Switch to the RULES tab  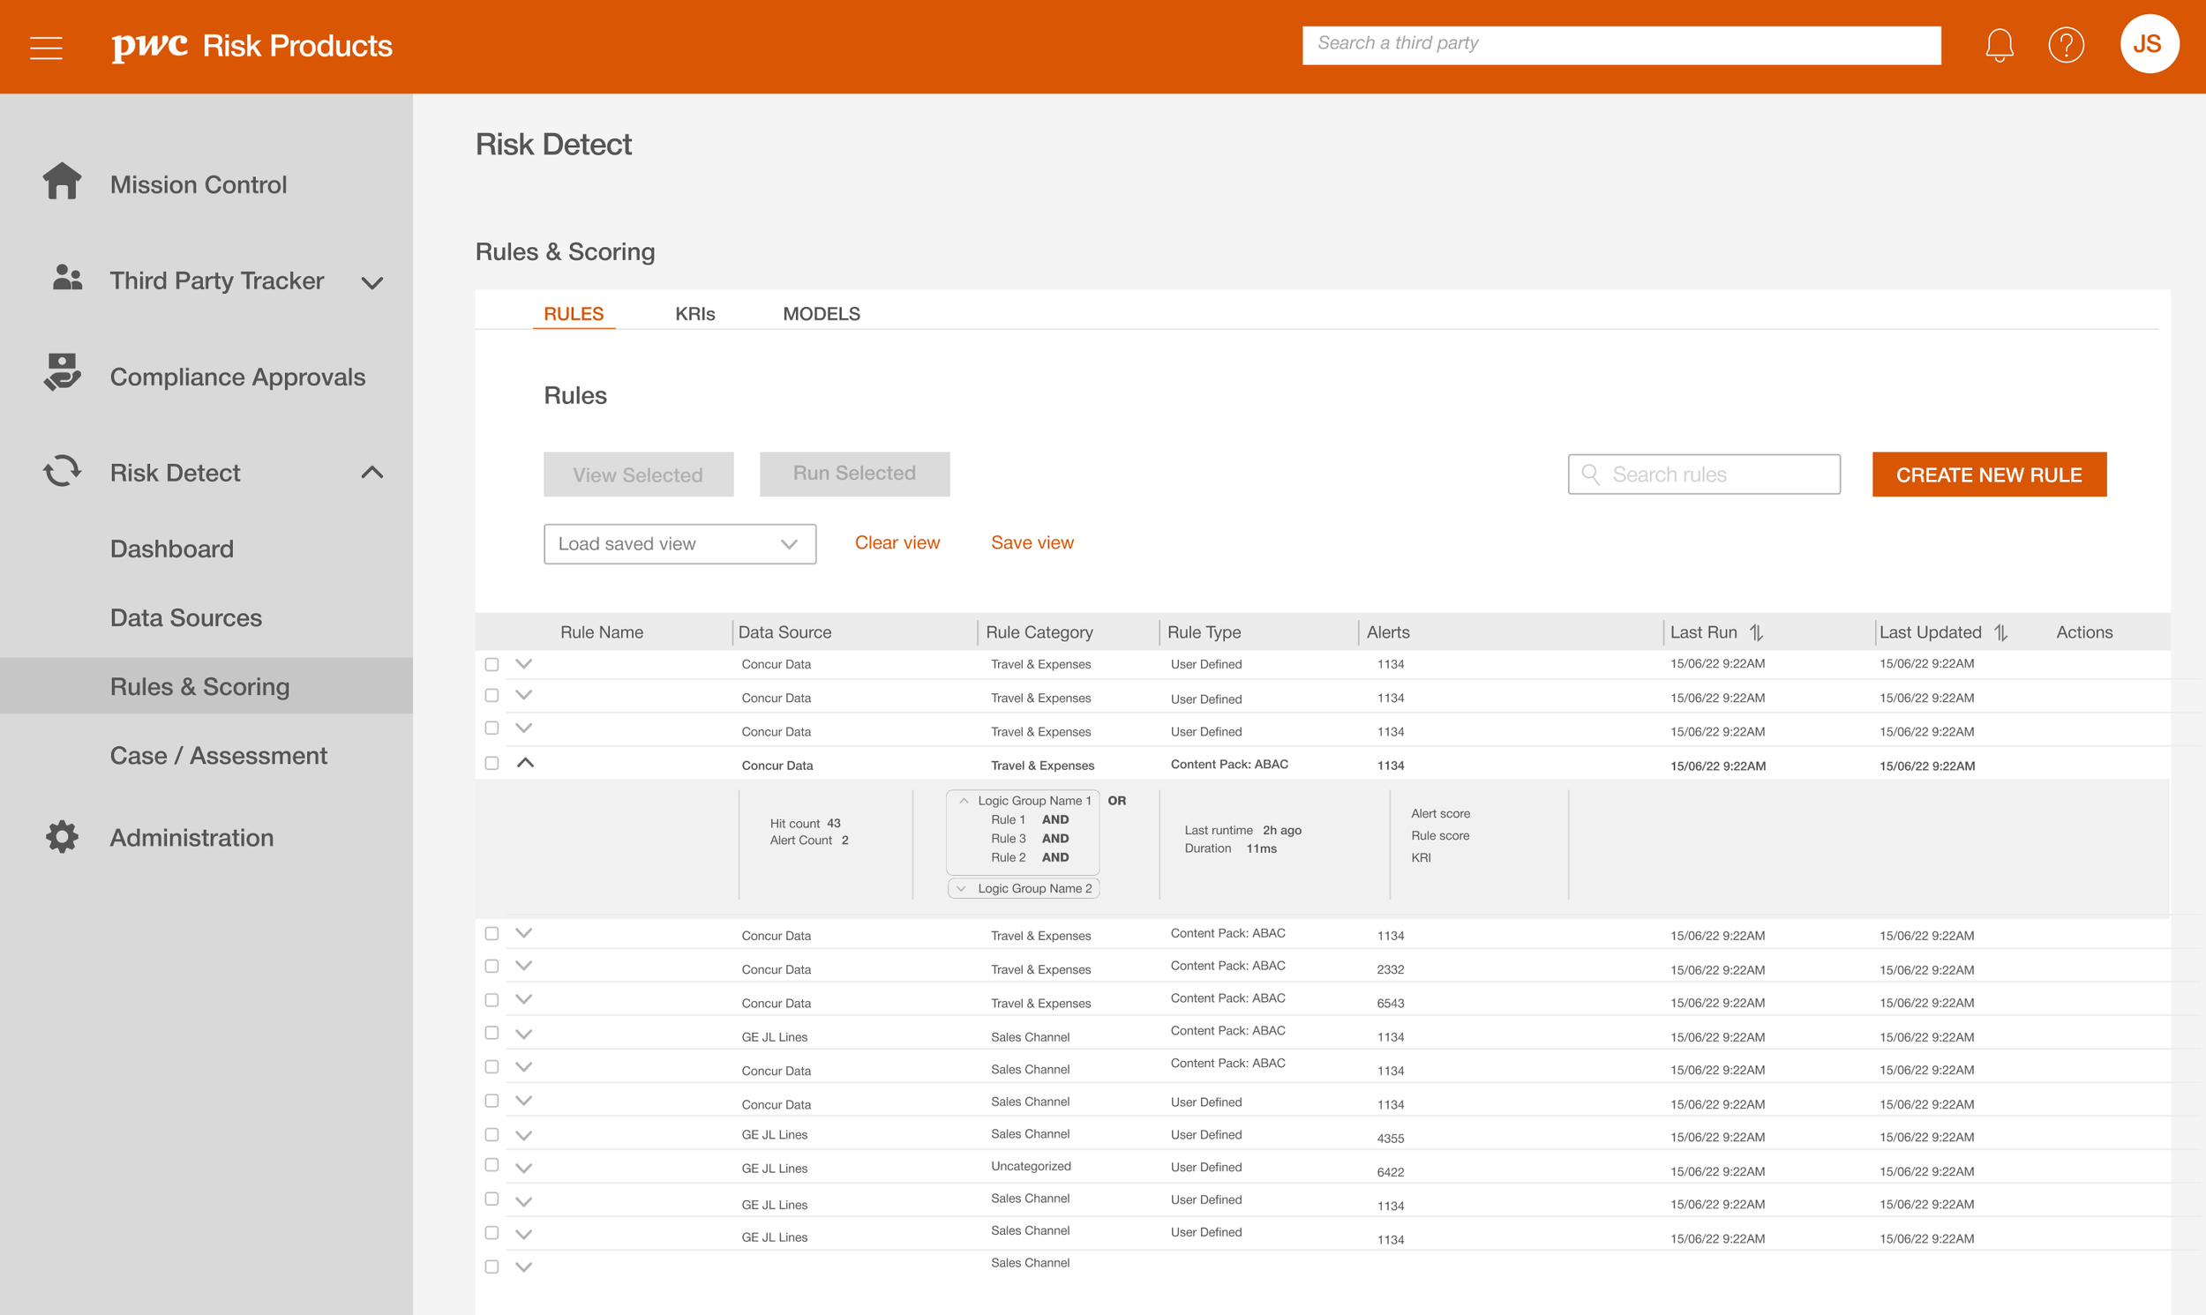[x=574, y=314]
